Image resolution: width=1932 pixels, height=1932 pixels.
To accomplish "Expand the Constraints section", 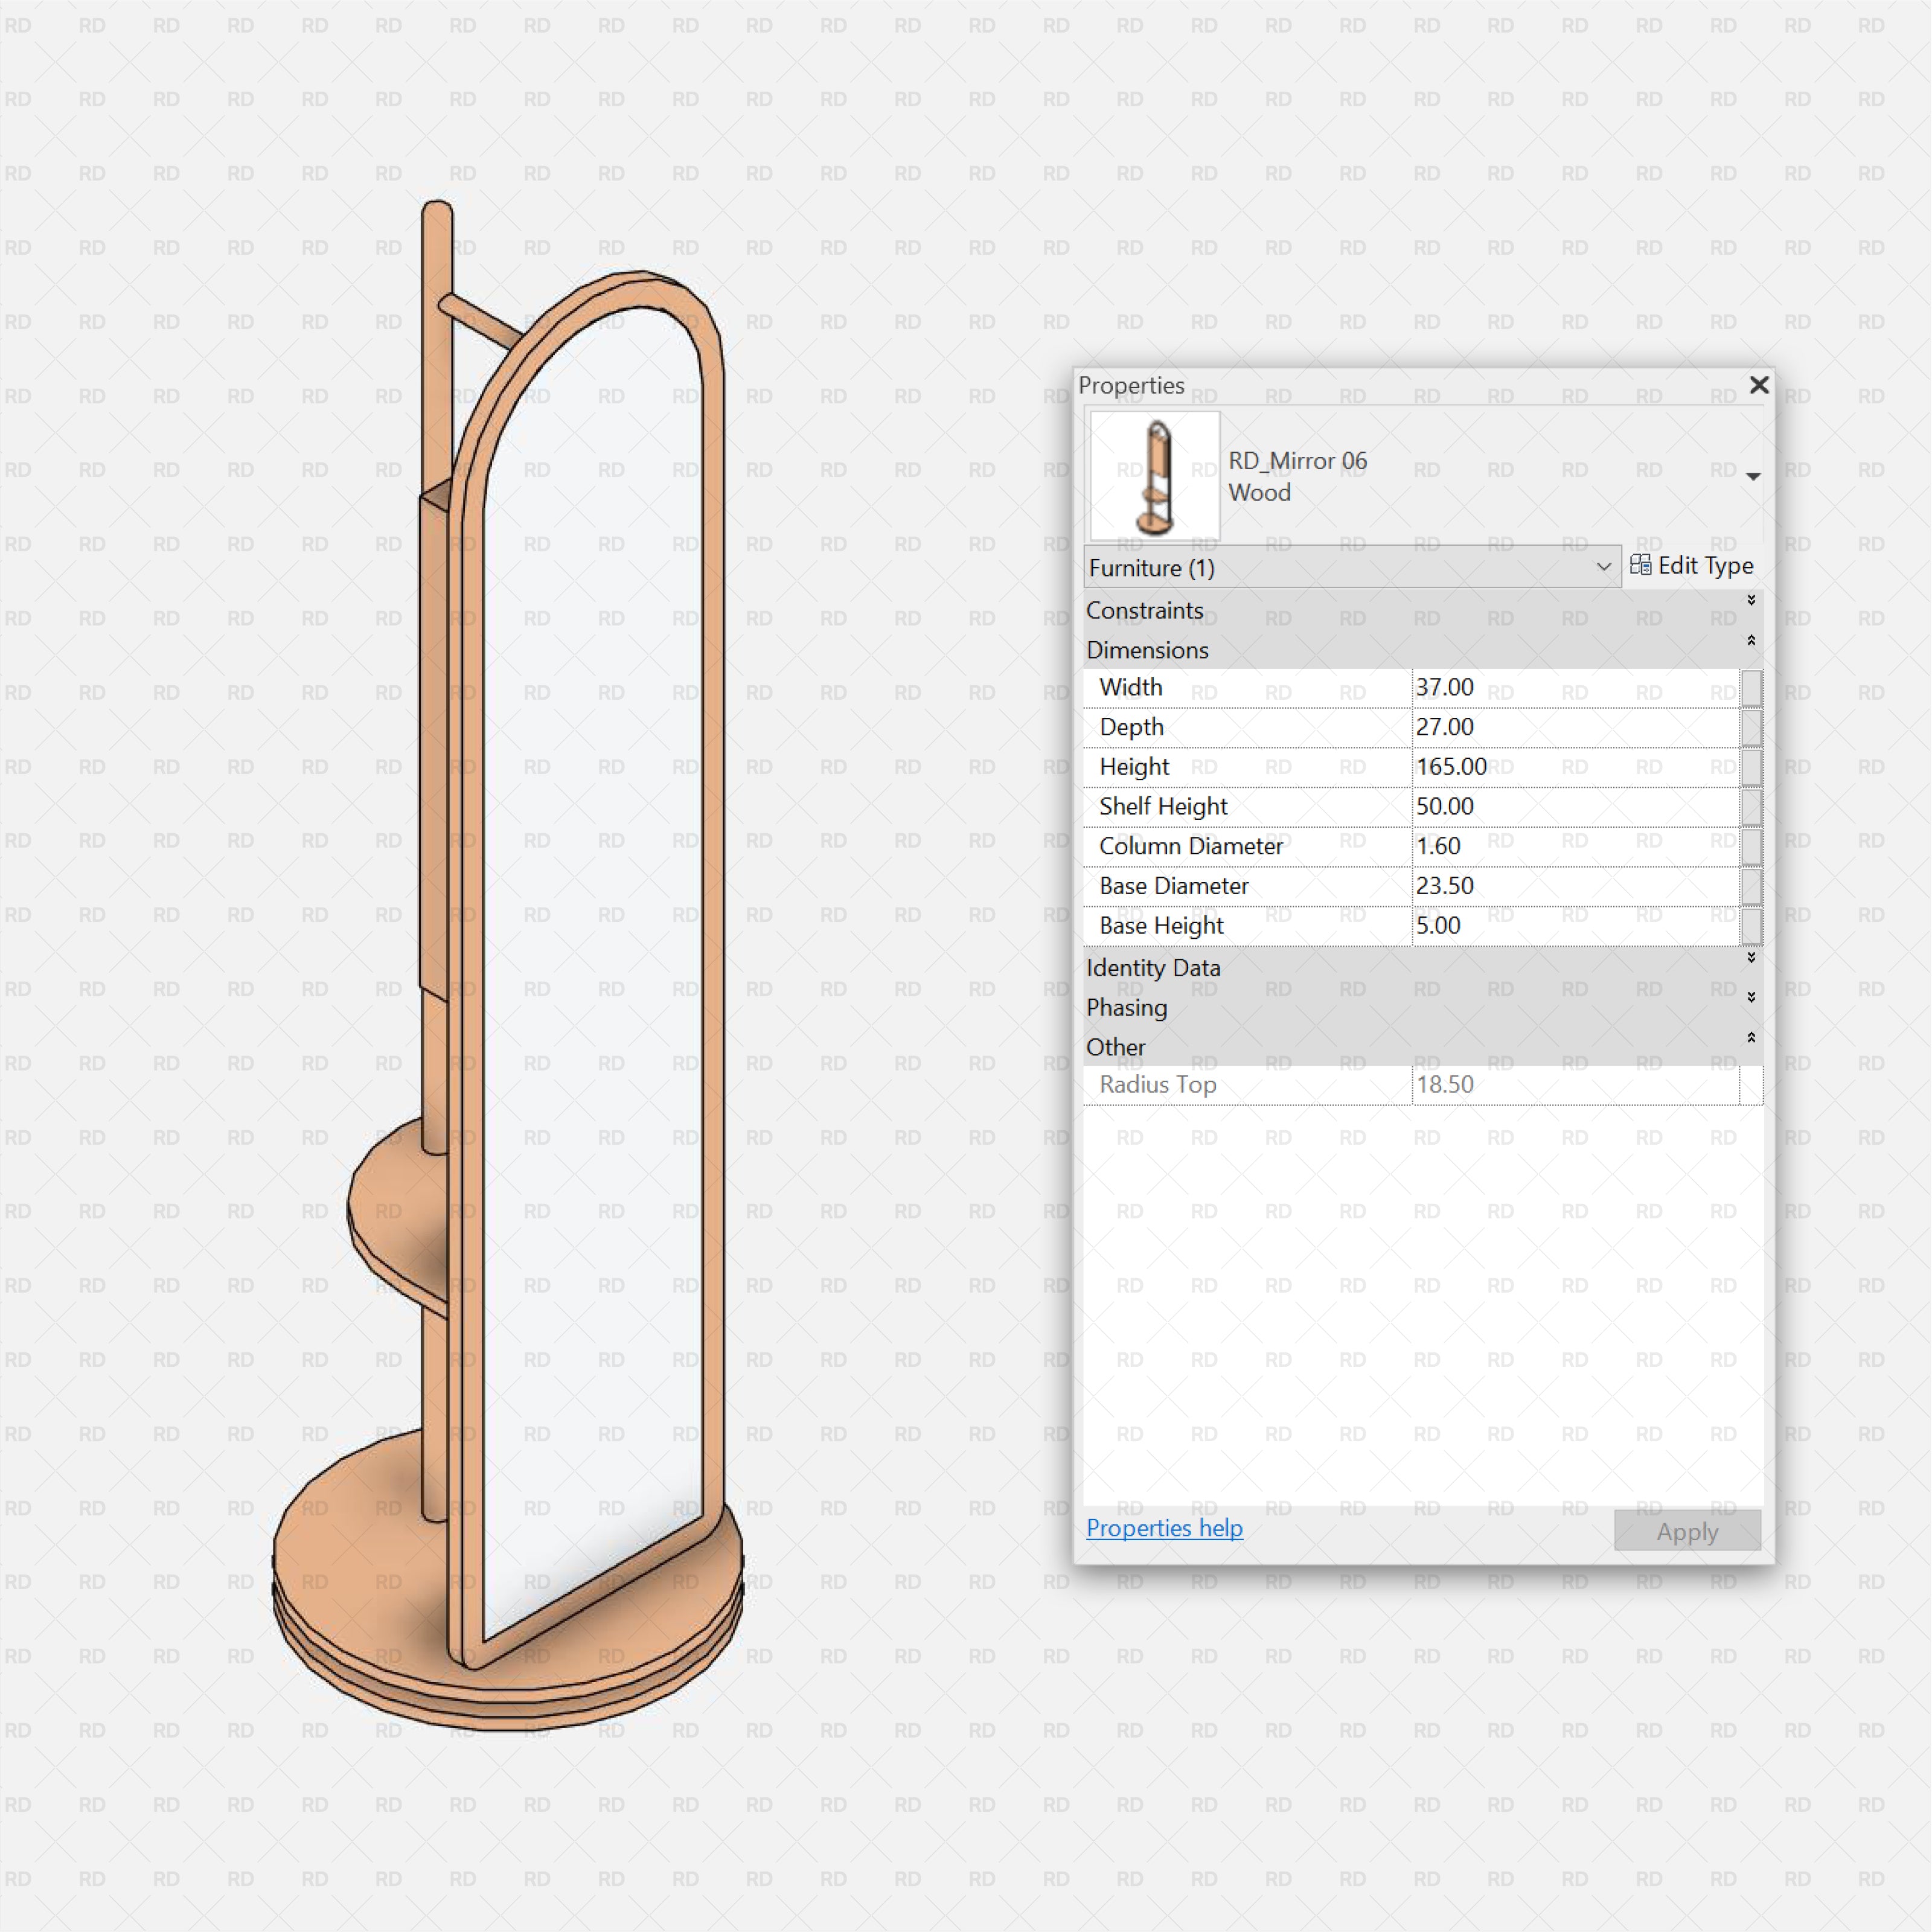I will click(x=1750, y=601).
